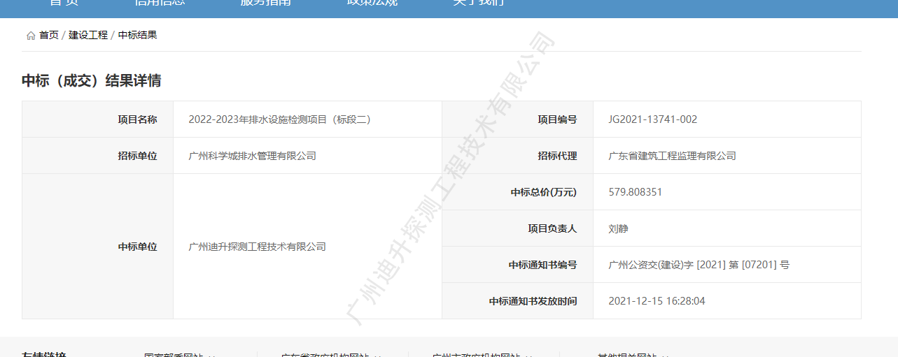Expand the 广东省政府机构网站 links dropdown
The image size is (898, 357).
tap(331, 354)
